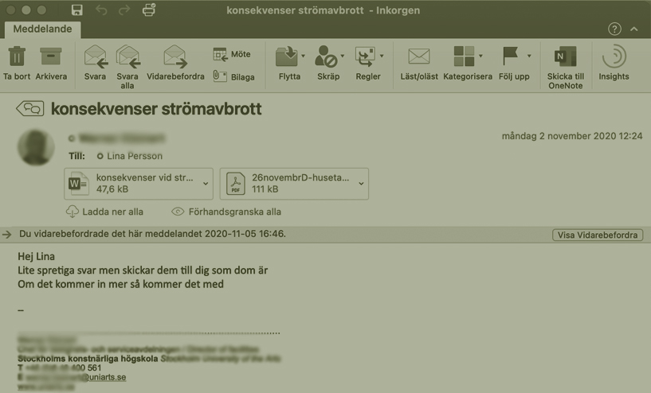Open the Skräp dropdown menu

click(343, 56)
